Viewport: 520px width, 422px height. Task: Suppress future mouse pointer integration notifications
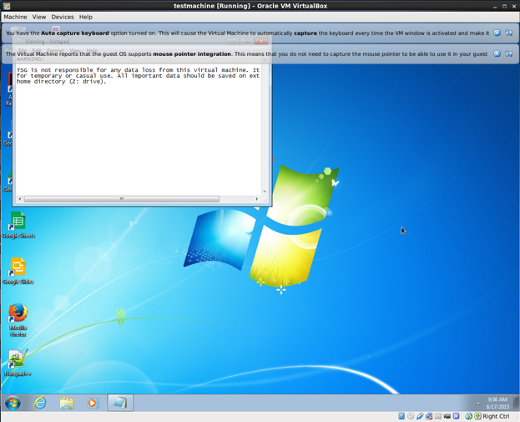pos(508,53)
